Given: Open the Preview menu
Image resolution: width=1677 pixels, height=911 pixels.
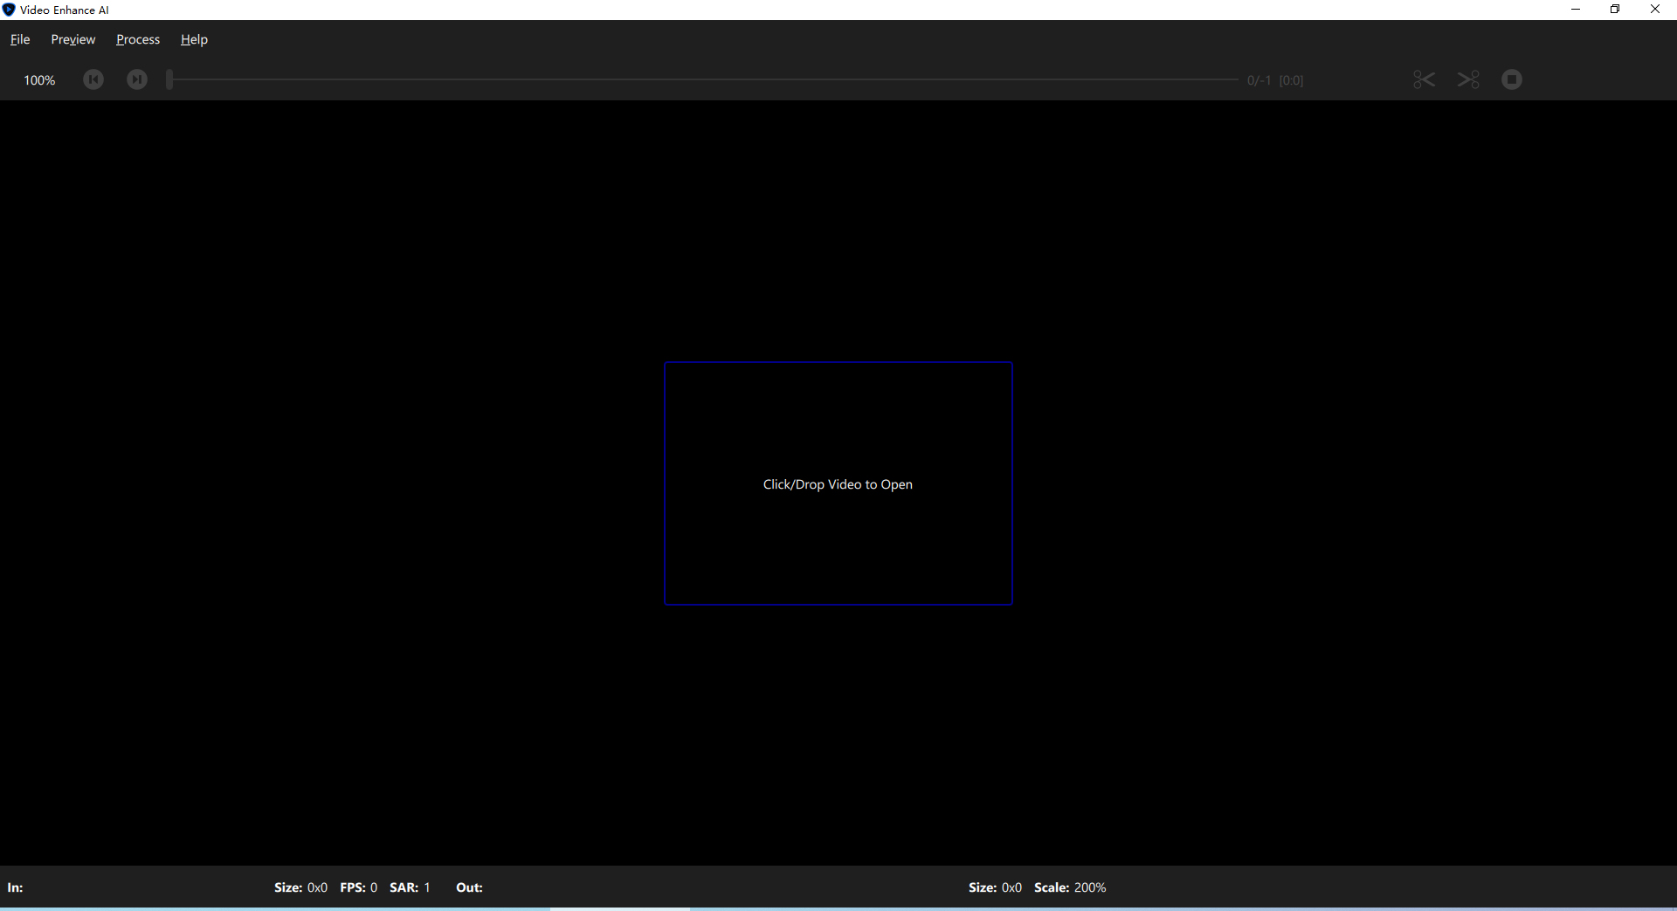Looking at the screenshot, I should click(x=73, y=39).
